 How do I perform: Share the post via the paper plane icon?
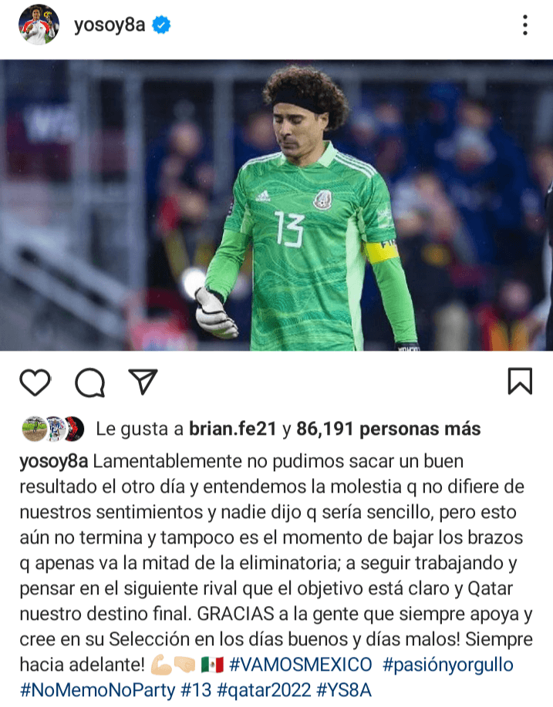143,382
